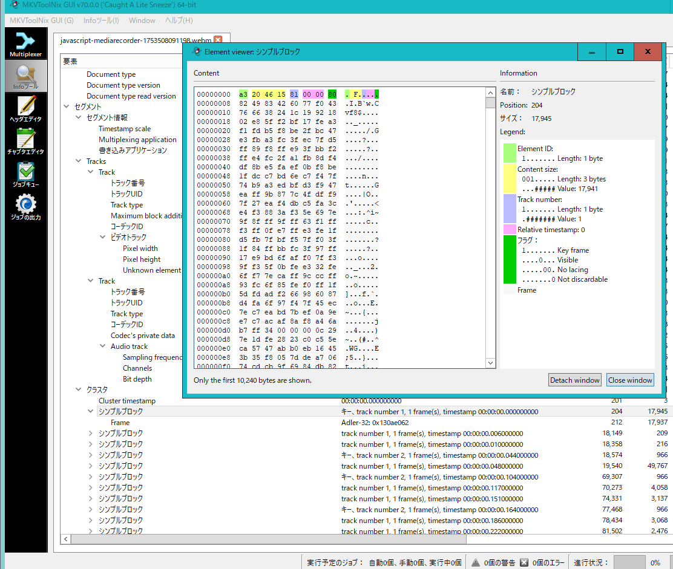Click the Close window button

(x=630, y=380)
